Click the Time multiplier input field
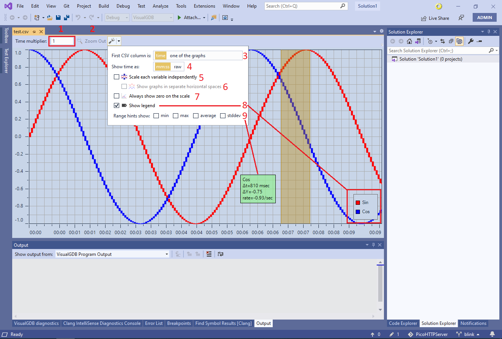 (x=61, y=41)
